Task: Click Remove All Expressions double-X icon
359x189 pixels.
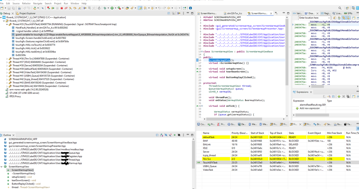Action: (348, 97)
